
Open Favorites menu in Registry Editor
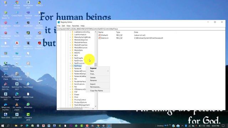coord(76,26)
